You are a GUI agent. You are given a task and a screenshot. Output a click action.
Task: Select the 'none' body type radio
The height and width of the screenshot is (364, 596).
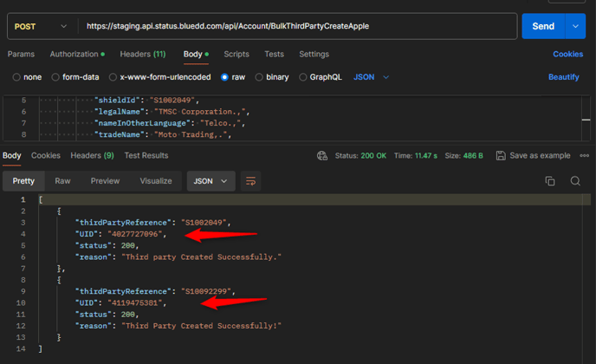(16, 77)
